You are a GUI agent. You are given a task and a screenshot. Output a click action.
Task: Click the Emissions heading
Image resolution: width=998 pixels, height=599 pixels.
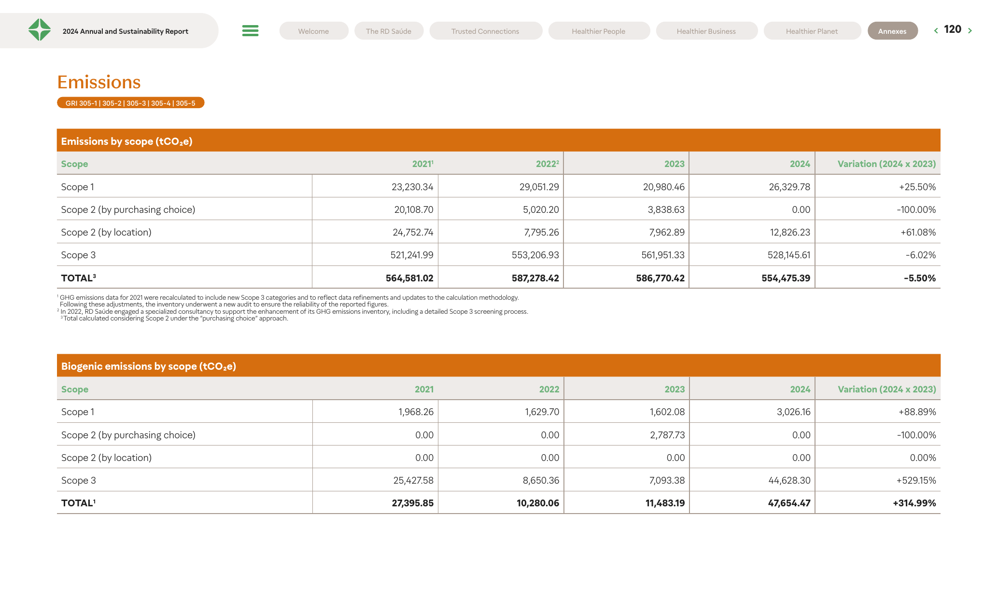point(99,82)
